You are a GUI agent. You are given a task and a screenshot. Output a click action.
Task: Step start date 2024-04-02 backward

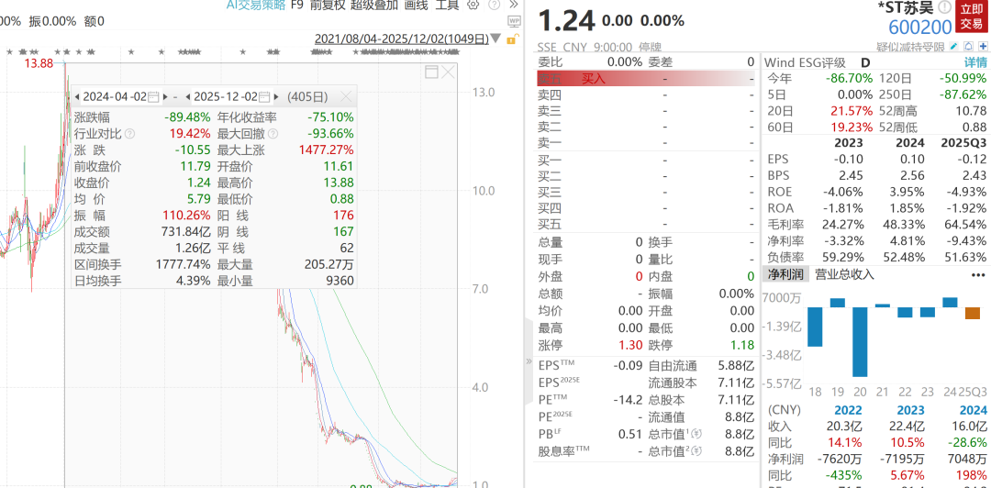click(77, 96)
